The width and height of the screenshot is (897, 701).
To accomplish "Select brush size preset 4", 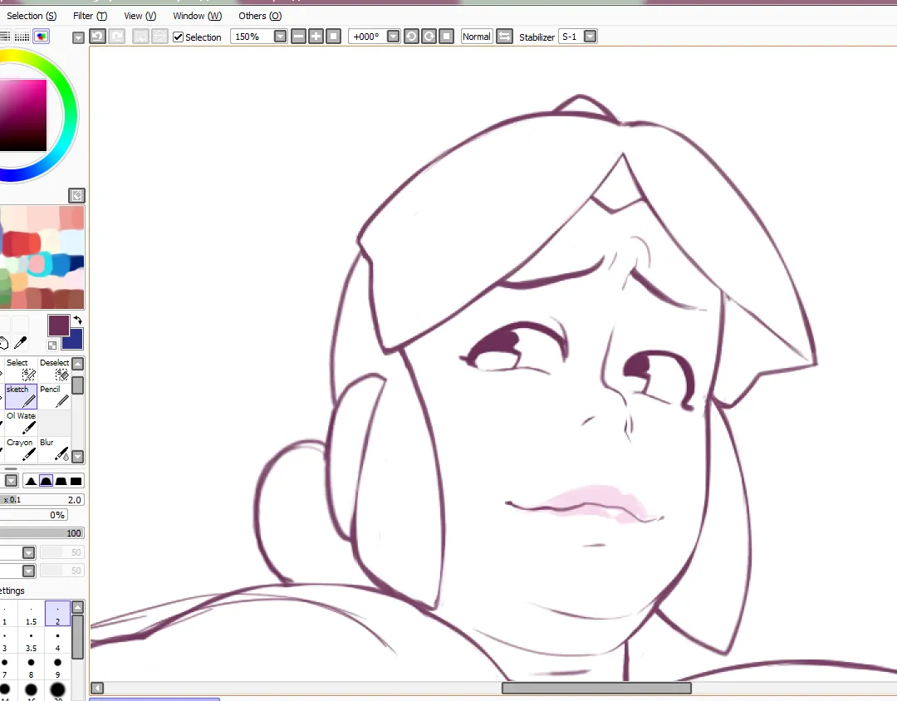I will (x=57, y=641).
